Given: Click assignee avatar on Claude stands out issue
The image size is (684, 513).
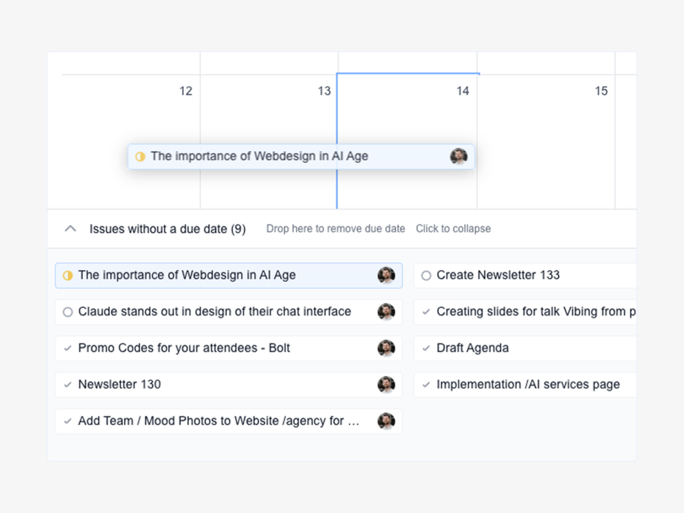Looking at the screenshot, I should 386,311.
